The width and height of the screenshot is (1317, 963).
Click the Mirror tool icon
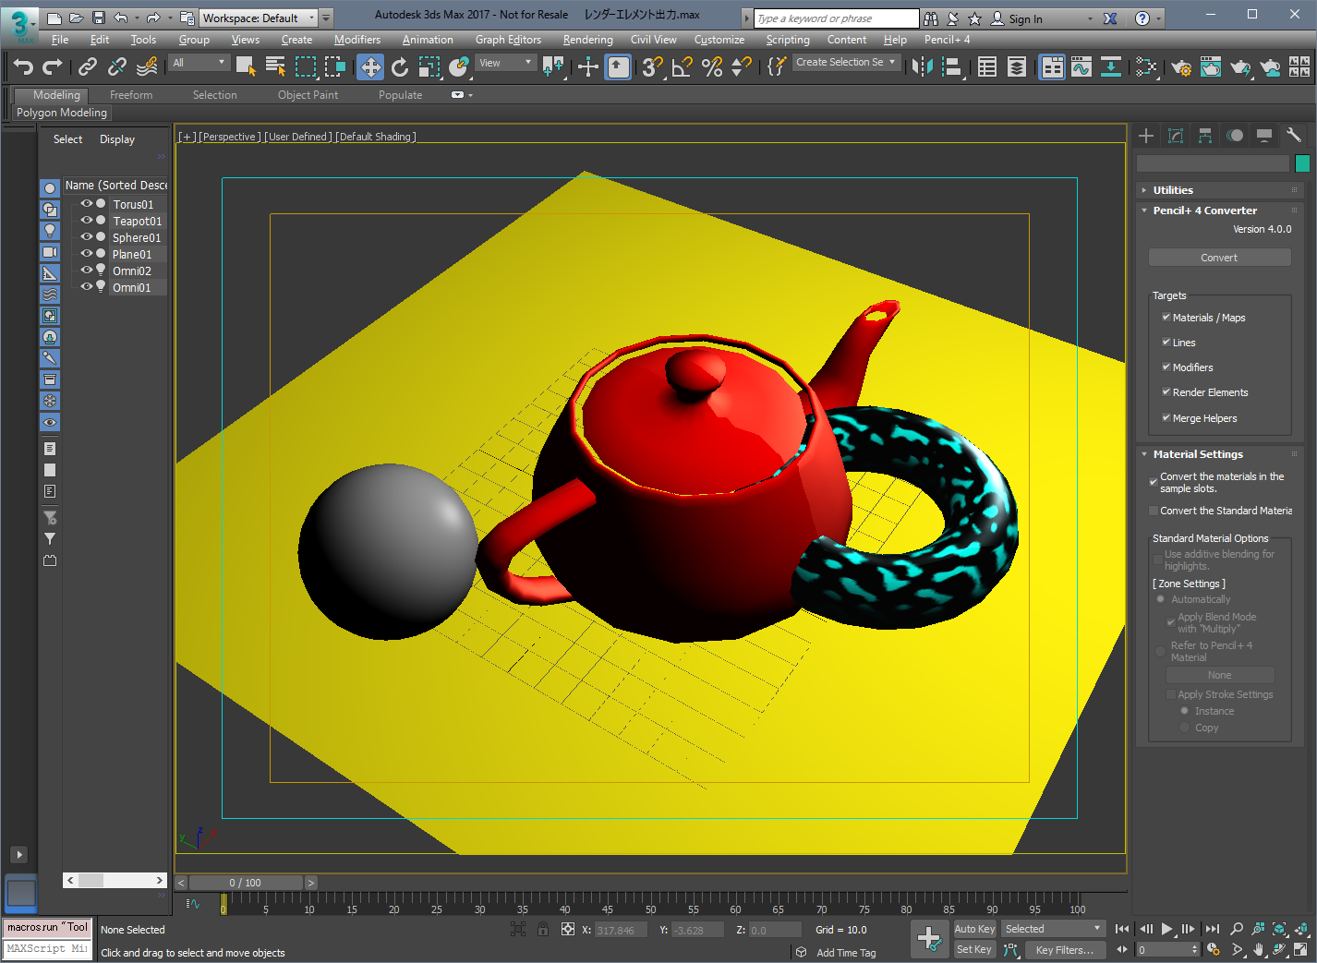click(922, 66)
